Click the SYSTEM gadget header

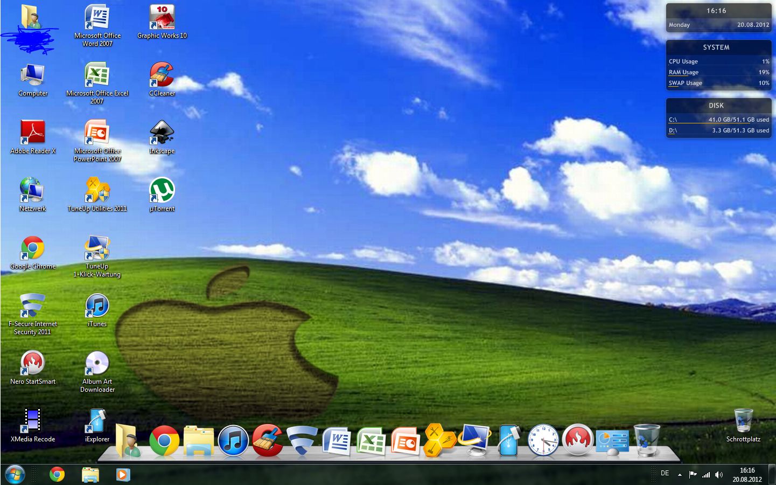(x=716, y=47)
